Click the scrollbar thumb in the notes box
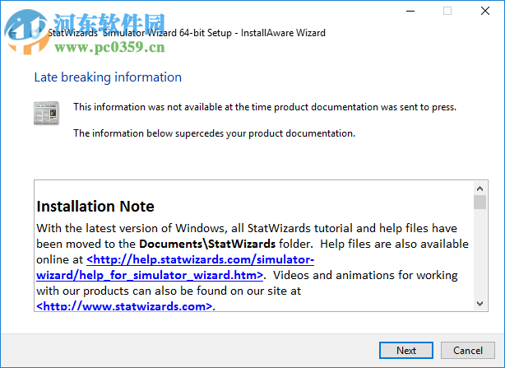This screenshot has height=368, width=505. 480,202
